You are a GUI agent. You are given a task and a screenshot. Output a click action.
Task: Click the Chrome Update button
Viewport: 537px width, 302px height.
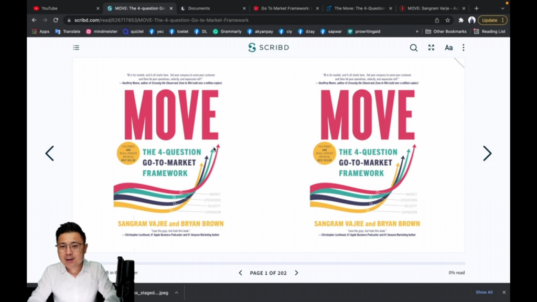point(492,20)
